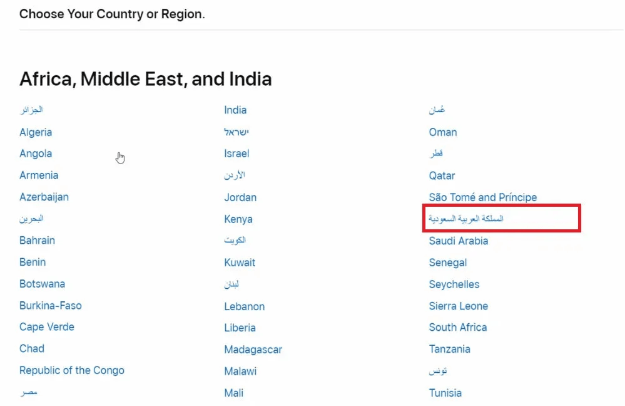This screenshot has width=625, height=406.
Task: Select South Africa as your country
Action: (457, 327)
